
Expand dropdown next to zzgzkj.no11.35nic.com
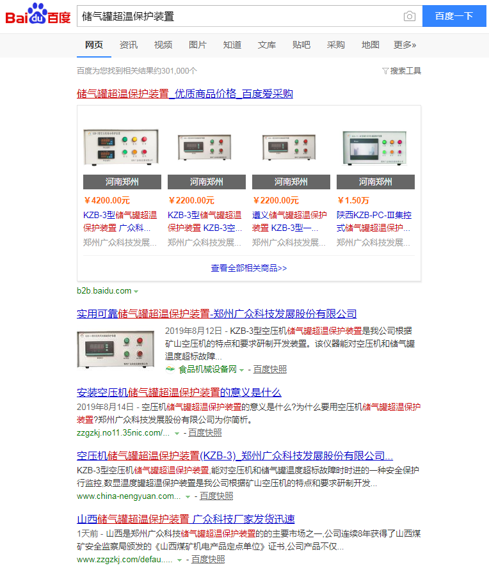[x=177, y=433]
